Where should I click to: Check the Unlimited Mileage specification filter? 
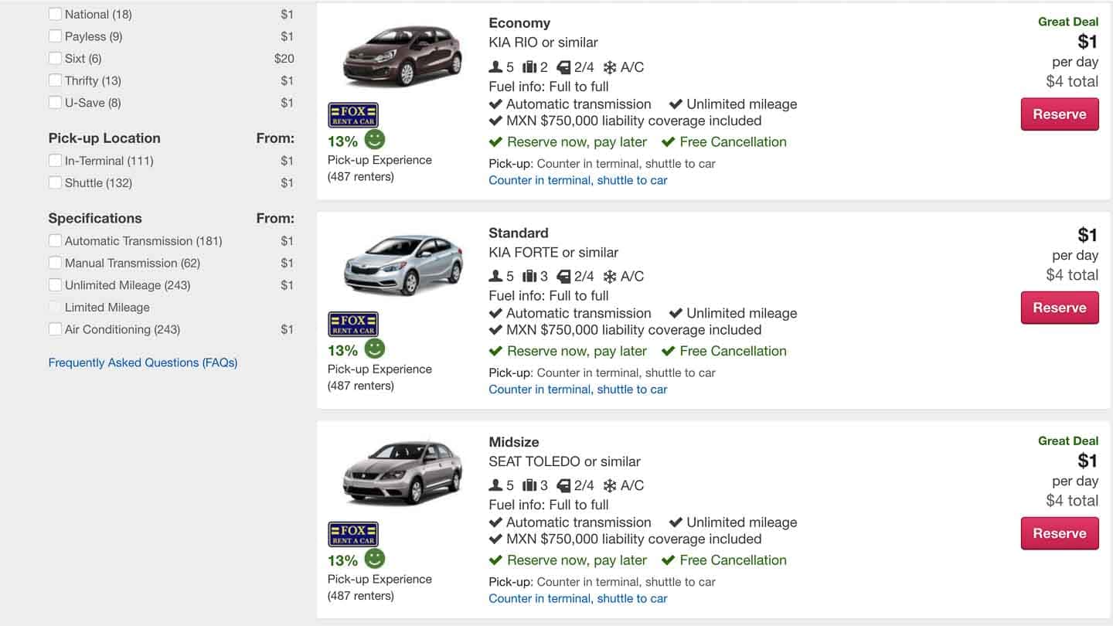click(x=55, y=284)
